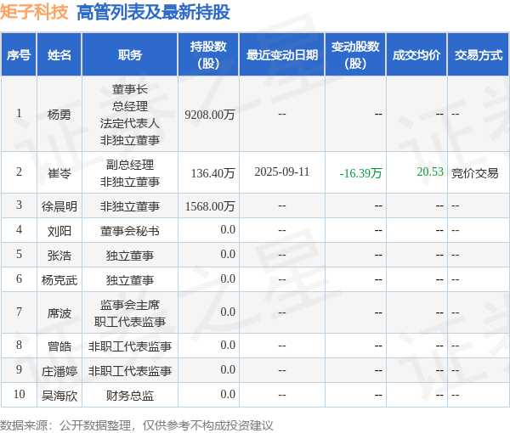Click the 法定代表人 position text
This screenshot has height=433, width=510.
point(130,123)
